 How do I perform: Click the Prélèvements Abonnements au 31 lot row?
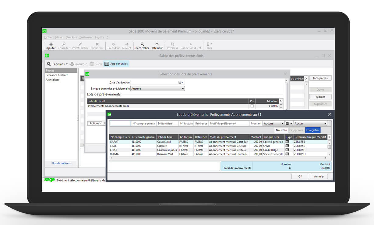point(183,106)
